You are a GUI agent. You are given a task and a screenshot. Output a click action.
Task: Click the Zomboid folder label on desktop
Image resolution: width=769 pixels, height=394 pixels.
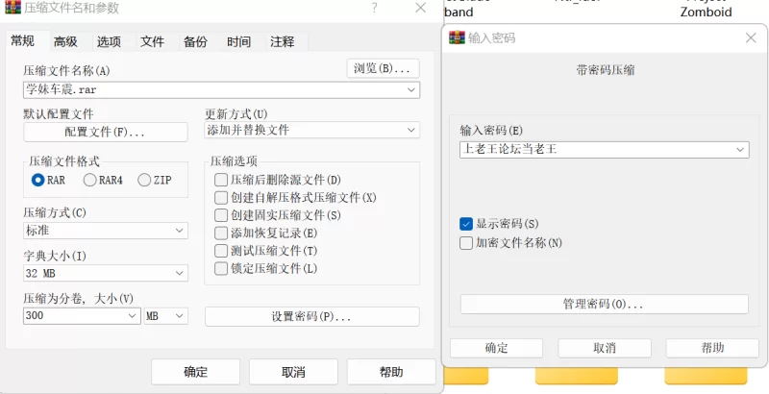click(706, 12)
